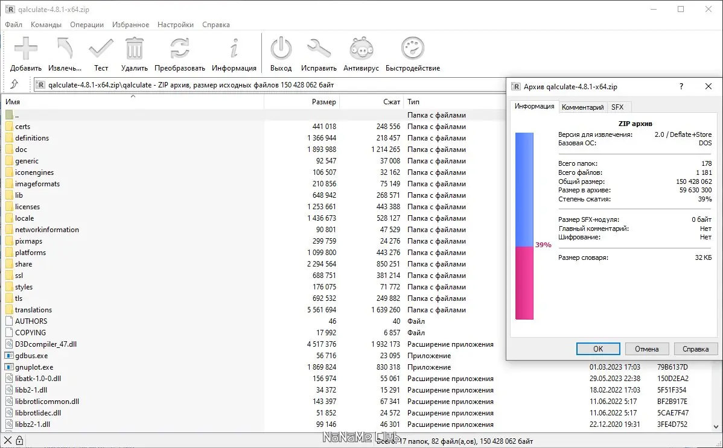723x448 pixels.
Task: Open the Команды menu
Action: pos(46,25)
